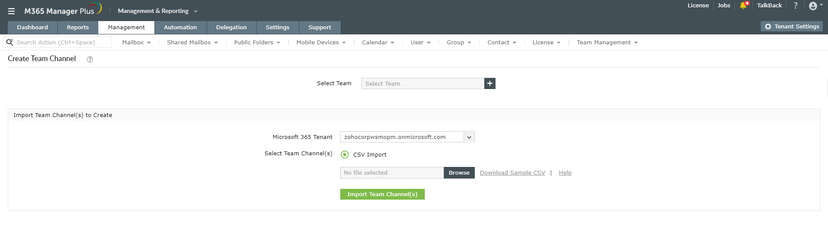Select the CSV Import radio button
This screenshot has width=828, height=231.
click(x=345, y=154)
